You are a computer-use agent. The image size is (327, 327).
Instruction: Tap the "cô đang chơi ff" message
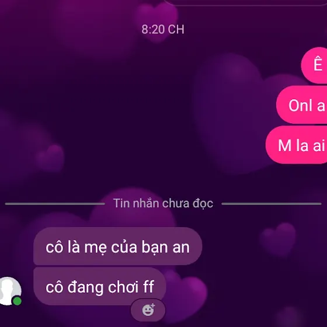(x=100, y=287)
